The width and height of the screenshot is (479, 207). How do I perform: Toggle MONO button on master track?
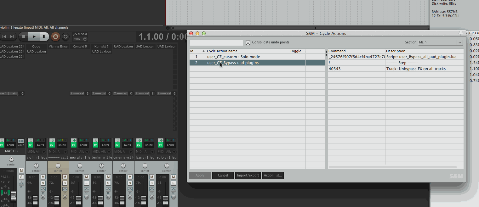coord(21,143)
